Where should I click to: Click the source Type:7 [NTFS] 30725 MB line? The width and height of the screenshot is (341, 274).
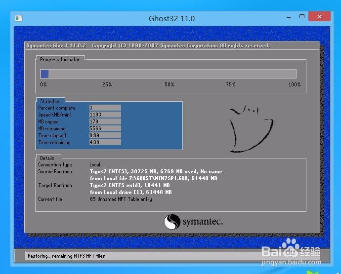tap(156, 172)
